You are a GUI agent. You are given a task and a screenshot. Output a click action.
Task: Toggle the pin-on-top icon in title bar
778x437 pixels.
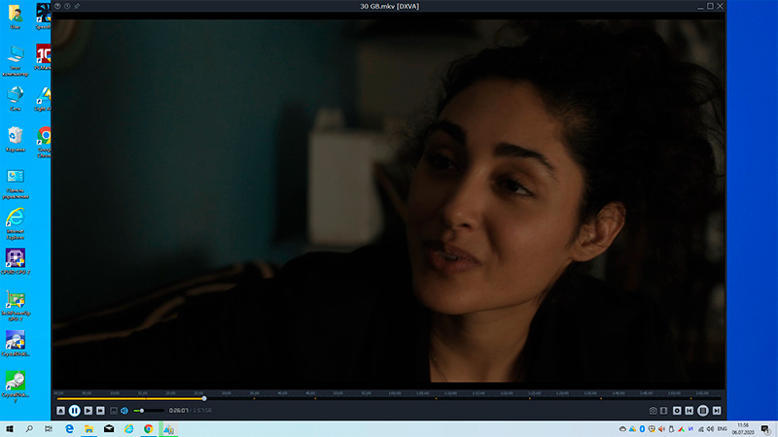click(77, 6)
